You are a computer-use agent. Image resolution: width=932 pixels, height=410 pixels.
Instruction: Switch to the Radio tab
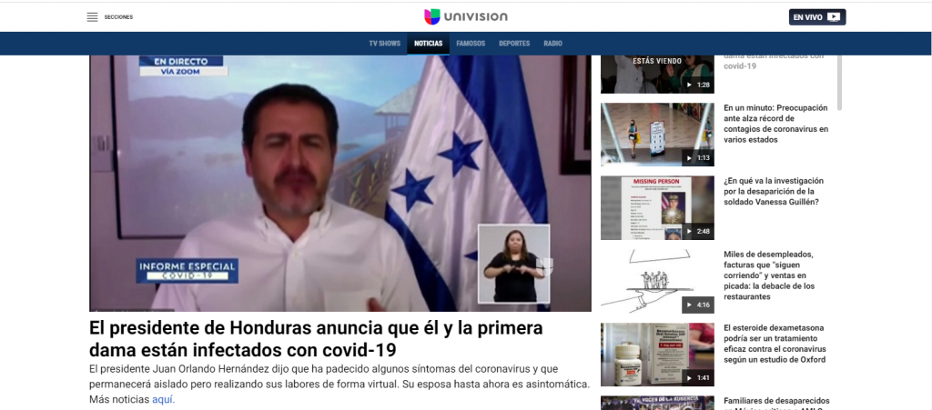click(x=552, y=44)
